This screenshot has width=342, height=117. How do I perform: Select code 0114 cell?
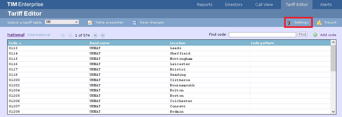click(x=48, y=53)
